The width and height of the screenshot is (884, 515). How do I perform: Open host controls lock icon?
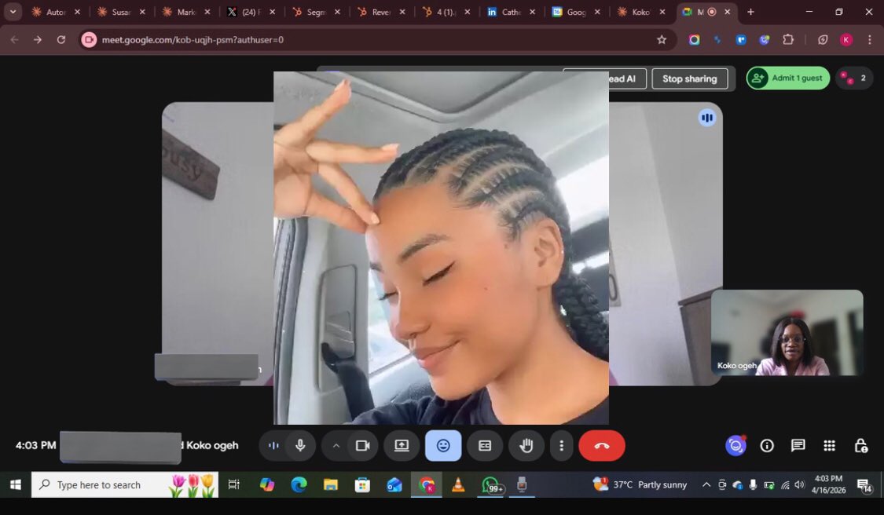pos(861,446)
